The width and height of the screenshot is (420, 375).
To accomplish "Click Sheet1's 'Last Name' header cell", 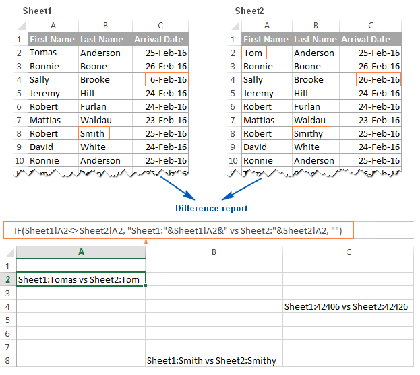I will (105, 39).
